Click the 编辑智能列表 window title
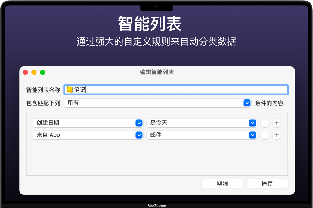 coord(157,72)
